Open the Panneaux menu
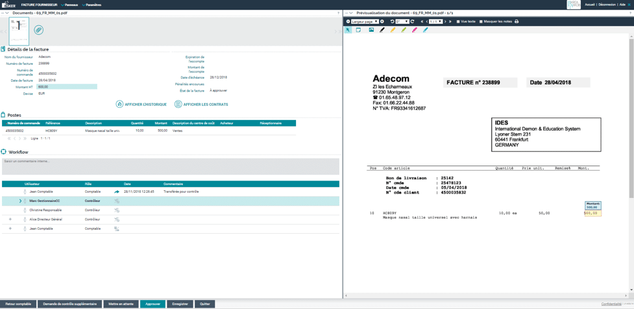The image size is (634, 309). tap(69, 5)
